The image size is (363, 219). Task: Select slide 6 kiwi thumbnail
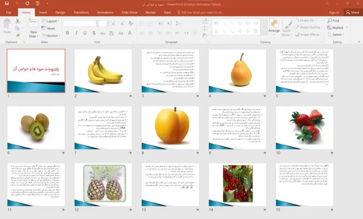pyautogui.click(x=36, y=128)
